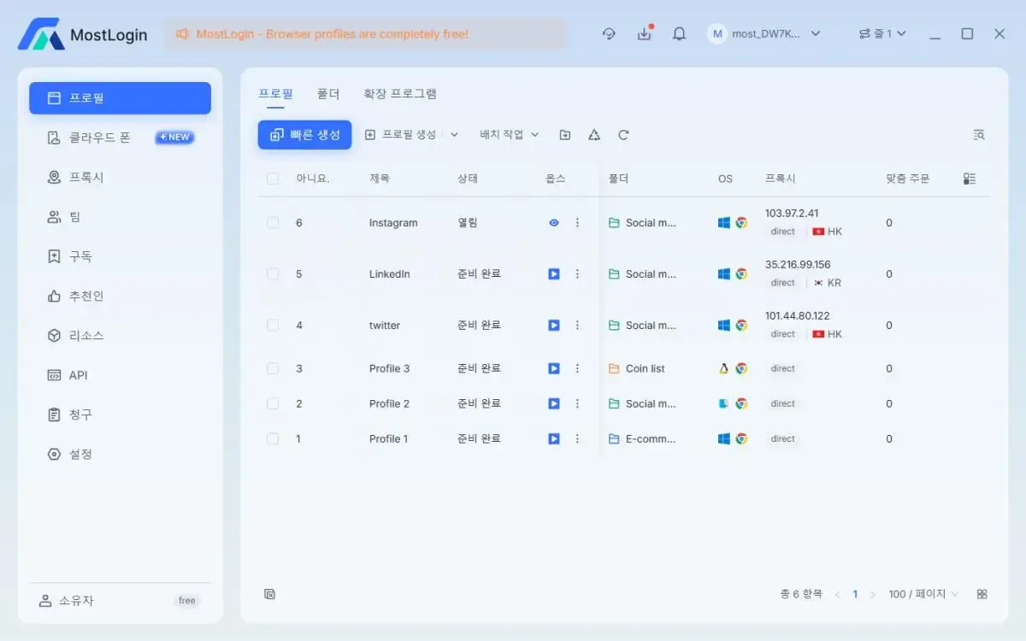Viewport: 1026px width, 641px height.
Task: Click the download icon in the title bar
Action: (x=644, y=34)
